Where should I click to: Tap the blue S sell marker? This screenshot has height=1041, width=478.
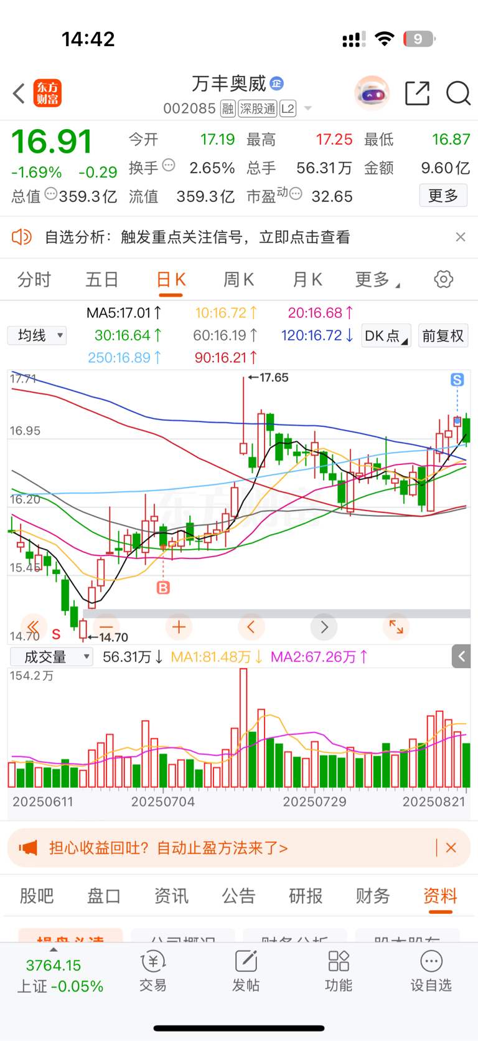(x=457, y=380)
